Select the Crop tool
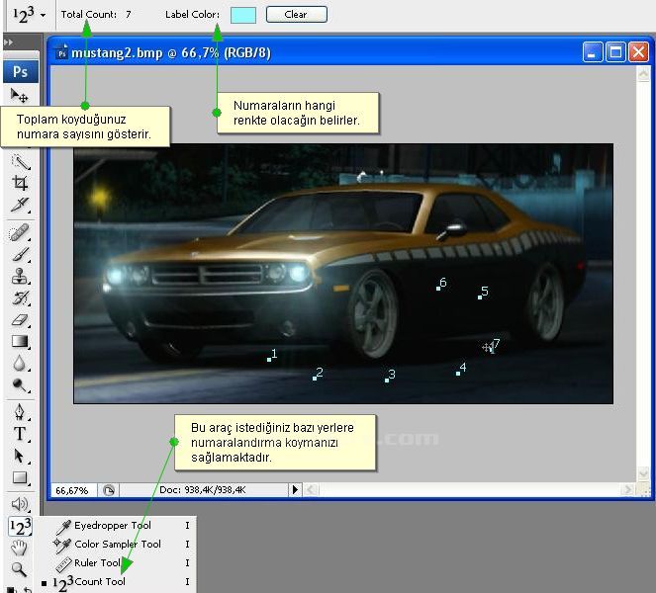This screenshot has height=593, width=656. [20, 183]
